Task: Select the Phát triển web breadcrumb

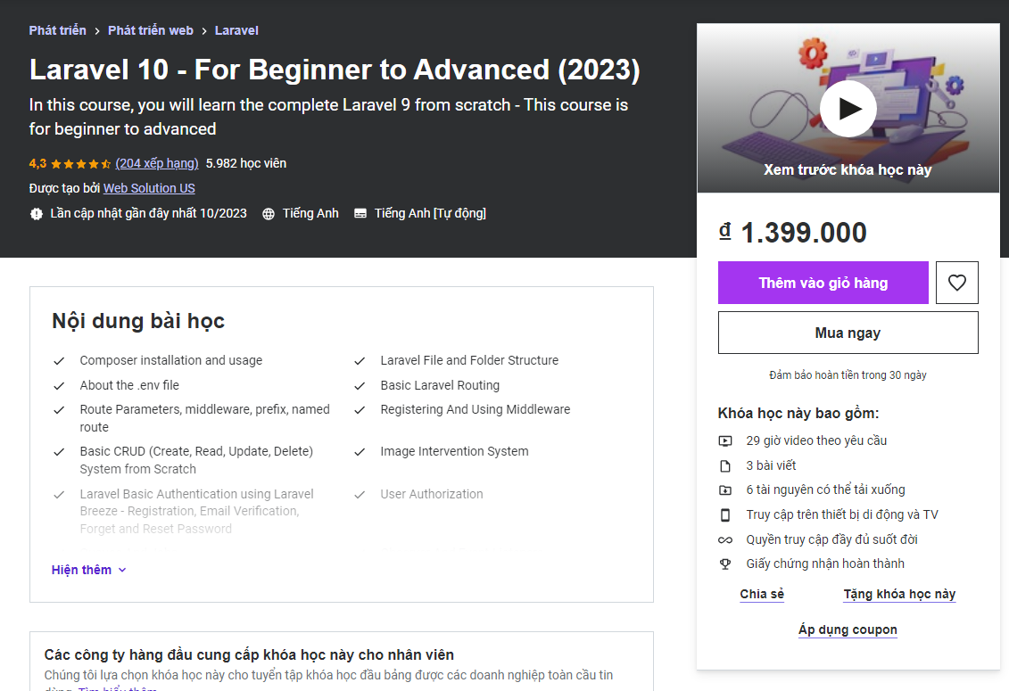Action: click(x=150, y=29)
